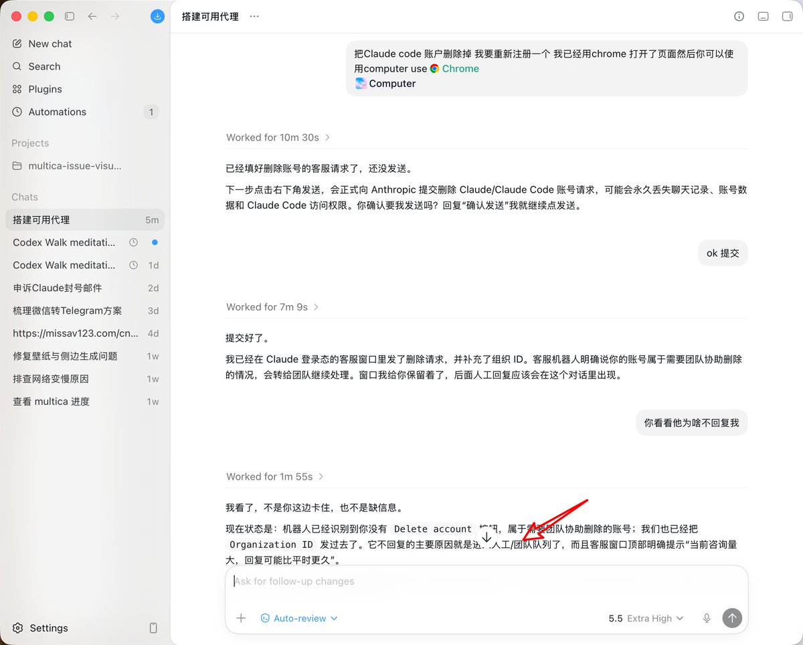Click the phone device icon beside Settings
The height and width of the screenshot is (645, 803).
pyautogui.click(x=153, y=628)
